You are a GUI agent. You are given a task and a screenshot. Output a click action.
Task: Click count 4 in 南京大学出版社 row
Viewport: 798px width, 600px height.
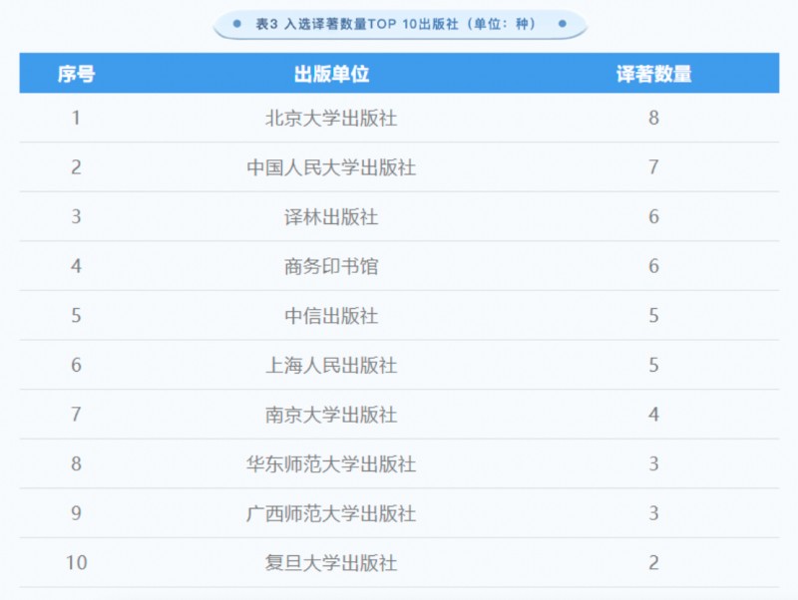coord(654,415)
